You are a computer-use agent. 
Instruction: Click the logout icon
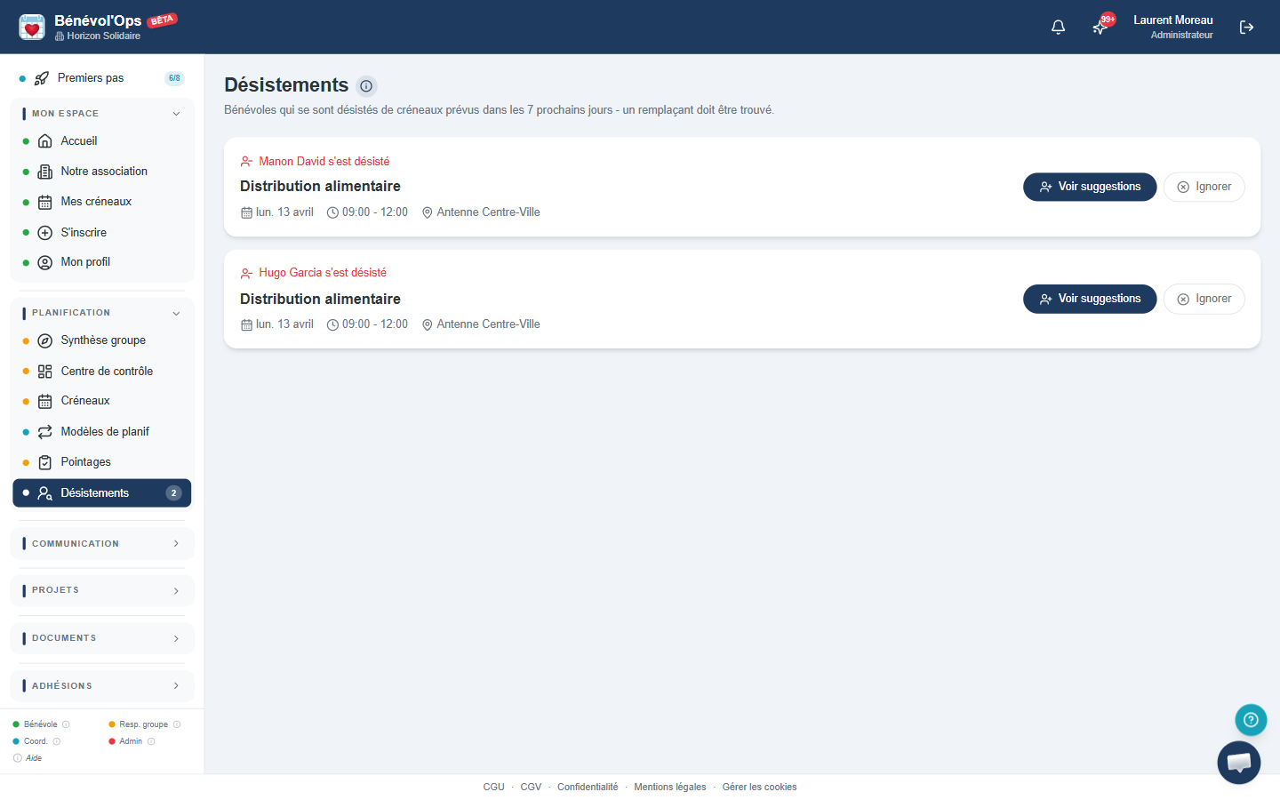point(1246,28)
